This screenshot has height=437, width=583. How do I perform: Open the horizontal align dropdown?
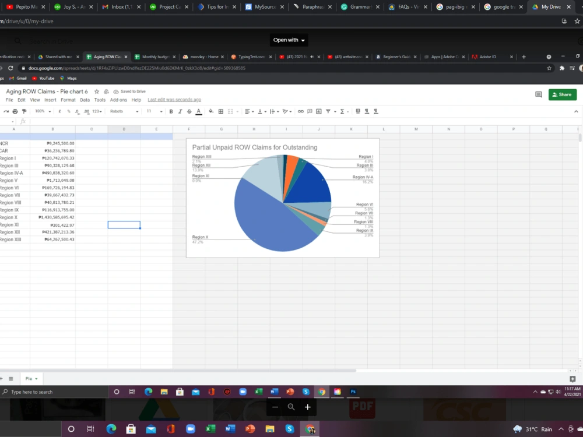pos(249,111)
